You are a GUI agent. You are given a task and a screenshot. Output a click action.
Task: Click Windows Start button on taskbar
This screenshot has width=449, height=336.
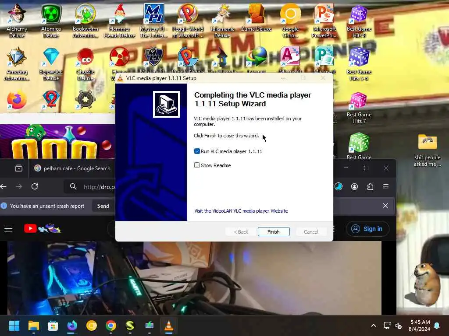[14, 325]
